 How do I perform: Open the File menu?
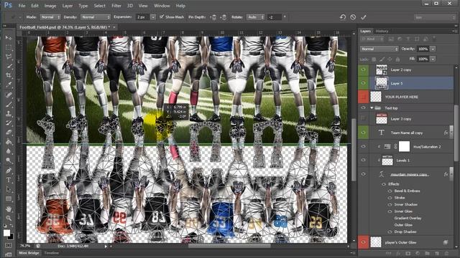tap(22, 6)
